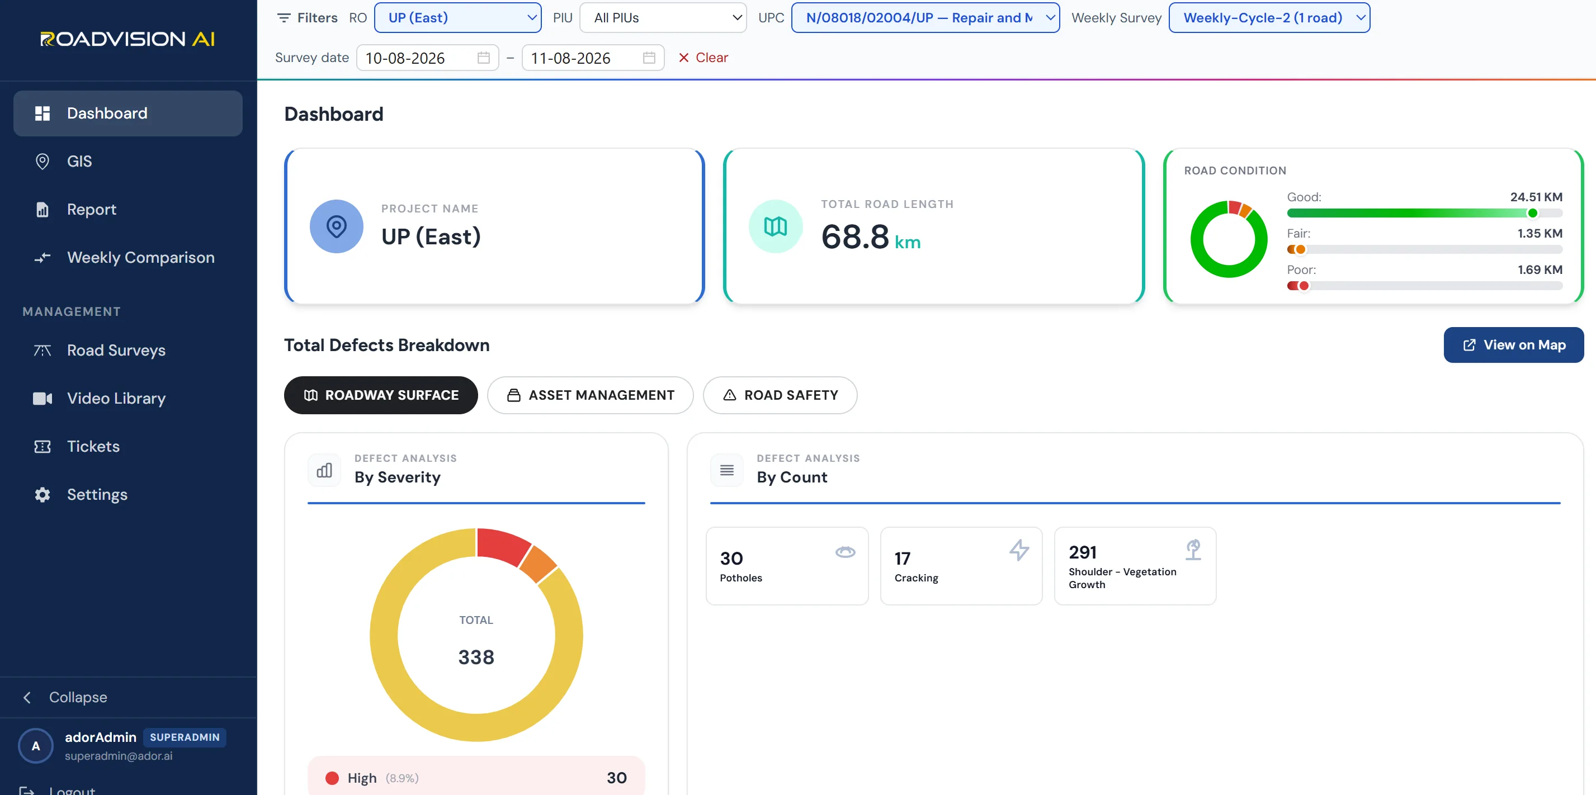This screenshot has width=1596, height=795.
Task: Open the PIU dropdown showing All PIUs
Action: pos(663,17)
